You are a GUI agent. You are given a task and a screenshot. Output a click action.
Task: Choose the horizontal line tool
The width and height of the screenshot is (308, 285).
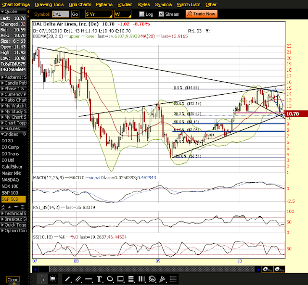click(89, 279)
